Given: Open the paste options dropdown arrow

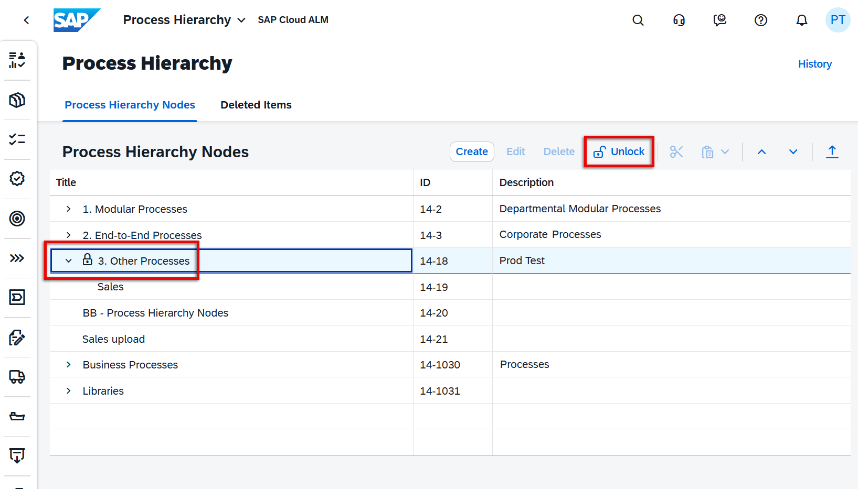Looking at the screenshot, I should 725,152.
